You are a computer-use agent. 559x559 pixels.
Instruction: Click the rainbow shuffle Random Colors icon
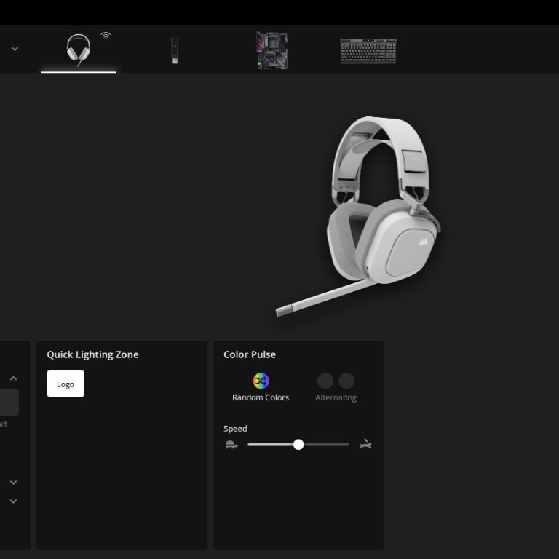point(261,381)
